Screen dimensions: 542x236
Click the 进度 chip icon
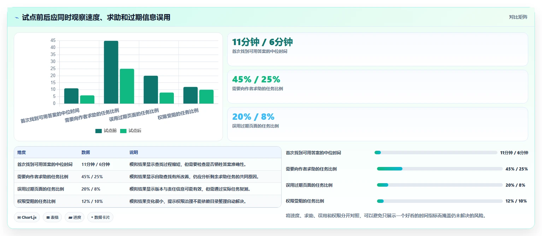point(70,218)
